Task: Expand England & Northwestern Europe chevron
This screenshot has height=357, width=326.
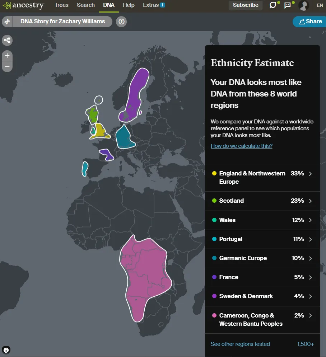Action: 310,174
